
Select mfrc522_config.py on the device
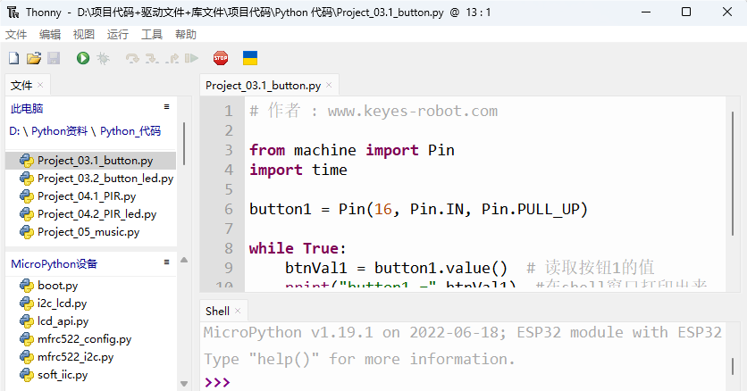(84, 338)
